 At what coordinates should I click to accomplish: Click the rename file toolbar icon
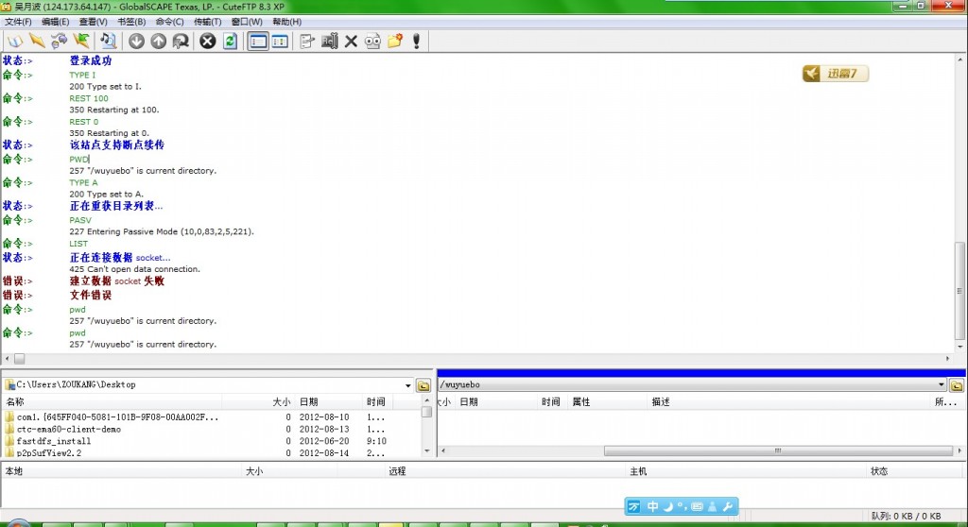pyautogui.click(x=329, y=42)
